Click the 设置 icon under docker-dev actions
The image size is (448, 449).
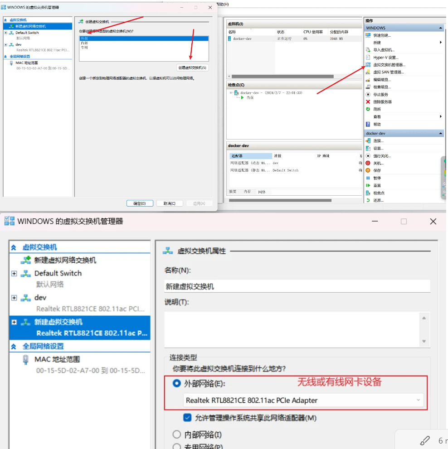(368, 148)
